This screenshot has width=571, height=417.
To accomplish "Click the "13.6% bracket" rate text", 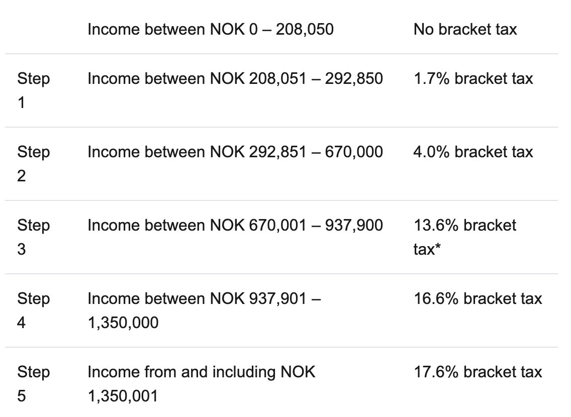I will pyautogui.click(x=465, y=225).
